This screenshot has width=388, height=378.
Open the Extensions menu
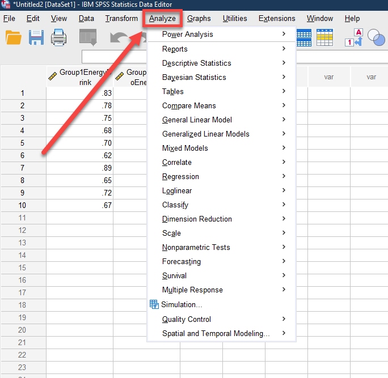277,19
